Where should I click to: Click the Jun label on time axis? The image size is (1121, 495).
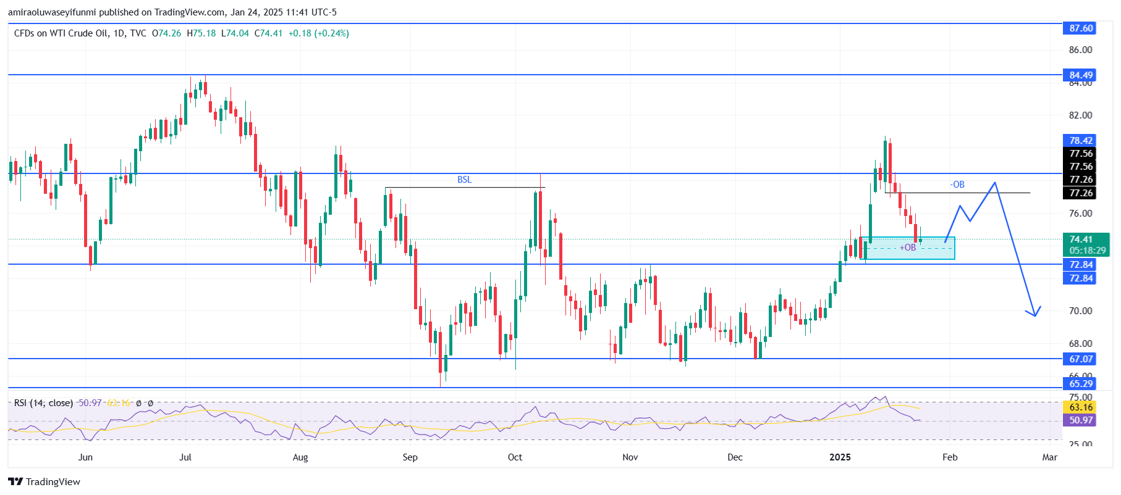pos(85,457)
